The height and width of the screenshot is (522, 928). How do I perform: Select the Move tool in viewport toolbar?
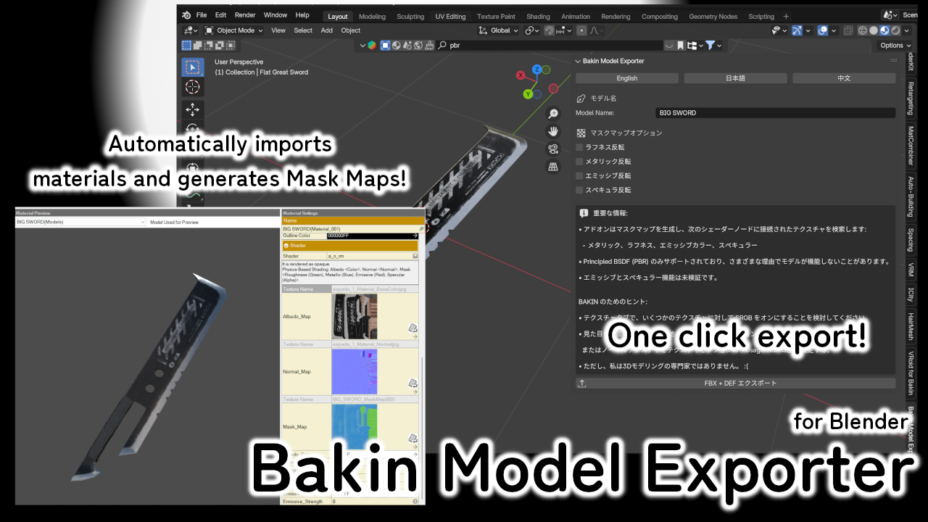pyautogui.click(x=191, y=109)
